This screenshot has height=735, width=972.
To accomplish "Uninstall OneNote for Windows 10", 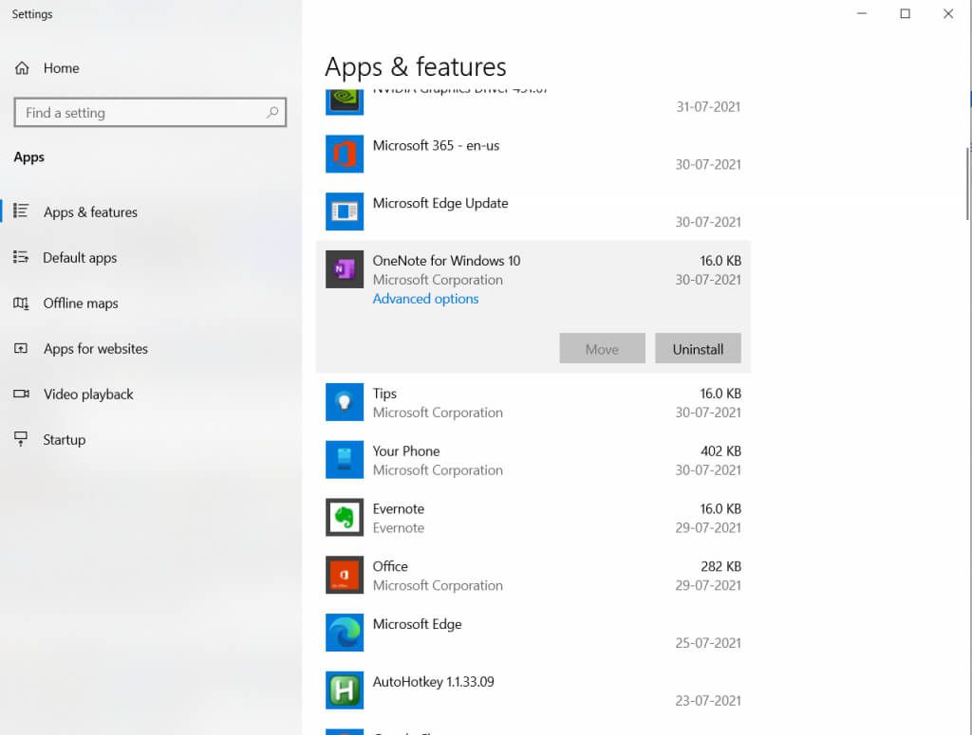I will click(x=698, y=349).
